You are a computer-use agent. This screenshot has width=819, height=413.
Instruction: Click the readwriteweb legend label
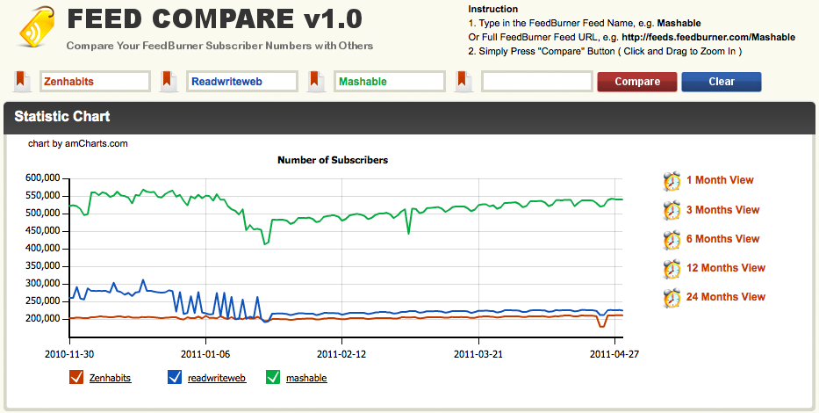pyautogui.click(x=217, y=378)
